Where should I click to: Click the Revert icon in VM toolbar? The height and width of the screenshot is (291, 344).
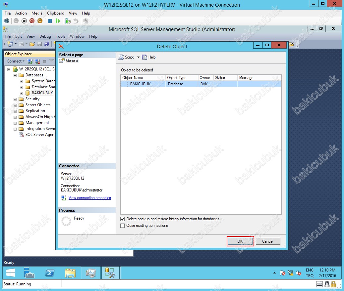coord(76,21)
